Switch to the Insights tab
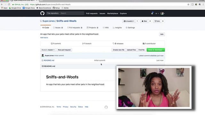This screenshot has height=115, width=205. pos(117,28)
